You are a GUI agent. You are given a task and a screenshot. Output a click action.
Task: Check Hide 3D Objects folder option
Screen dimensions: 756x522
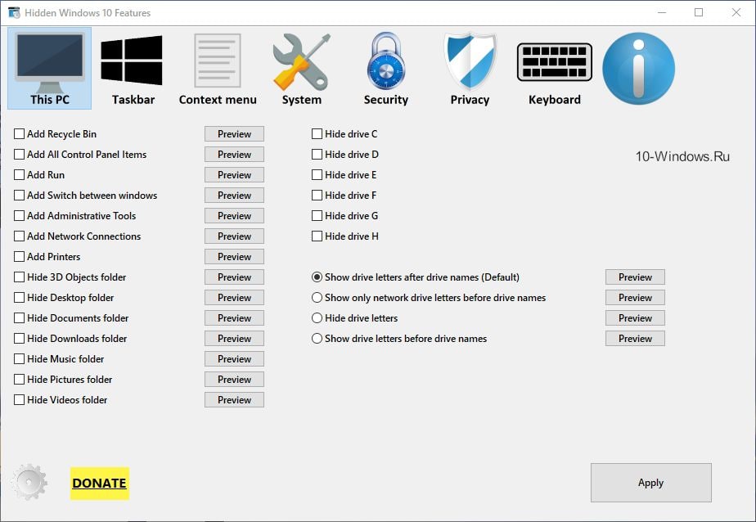[20, 277]
